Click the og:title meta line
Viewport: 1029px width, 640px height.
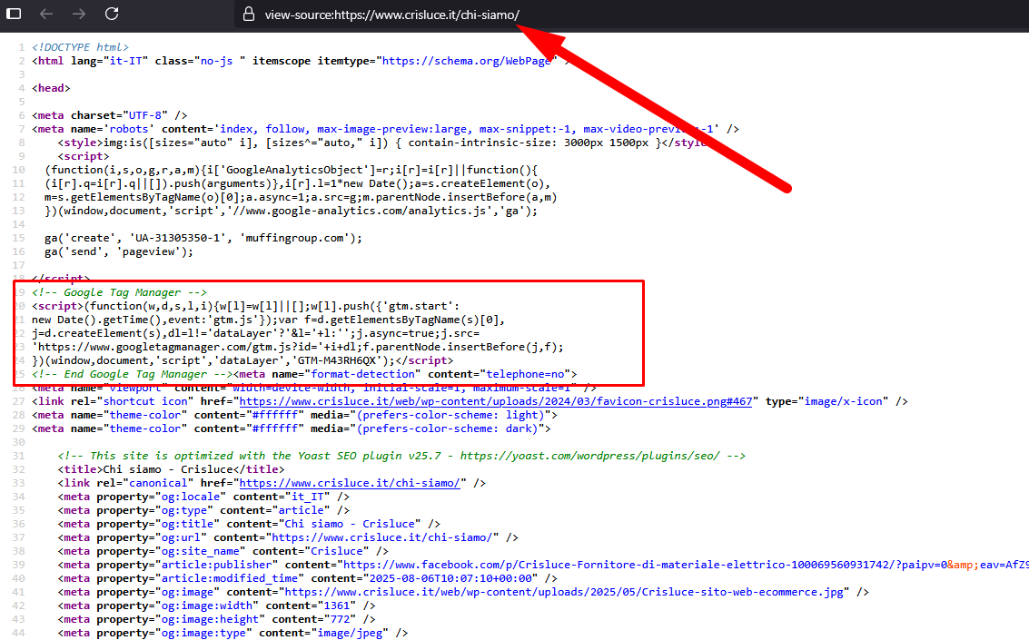point(250,524)
